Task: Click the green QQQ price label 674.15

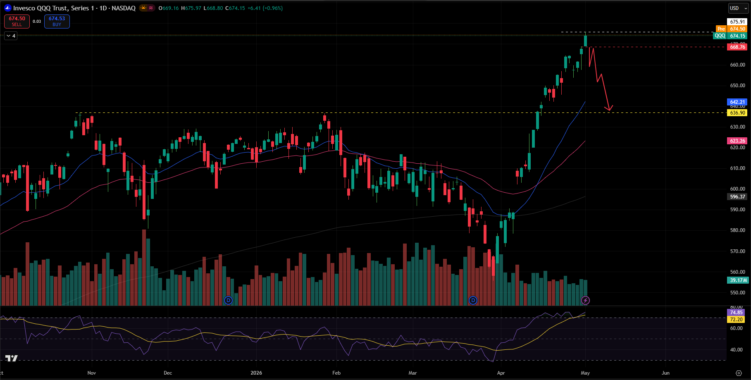Action: point(730,36)
